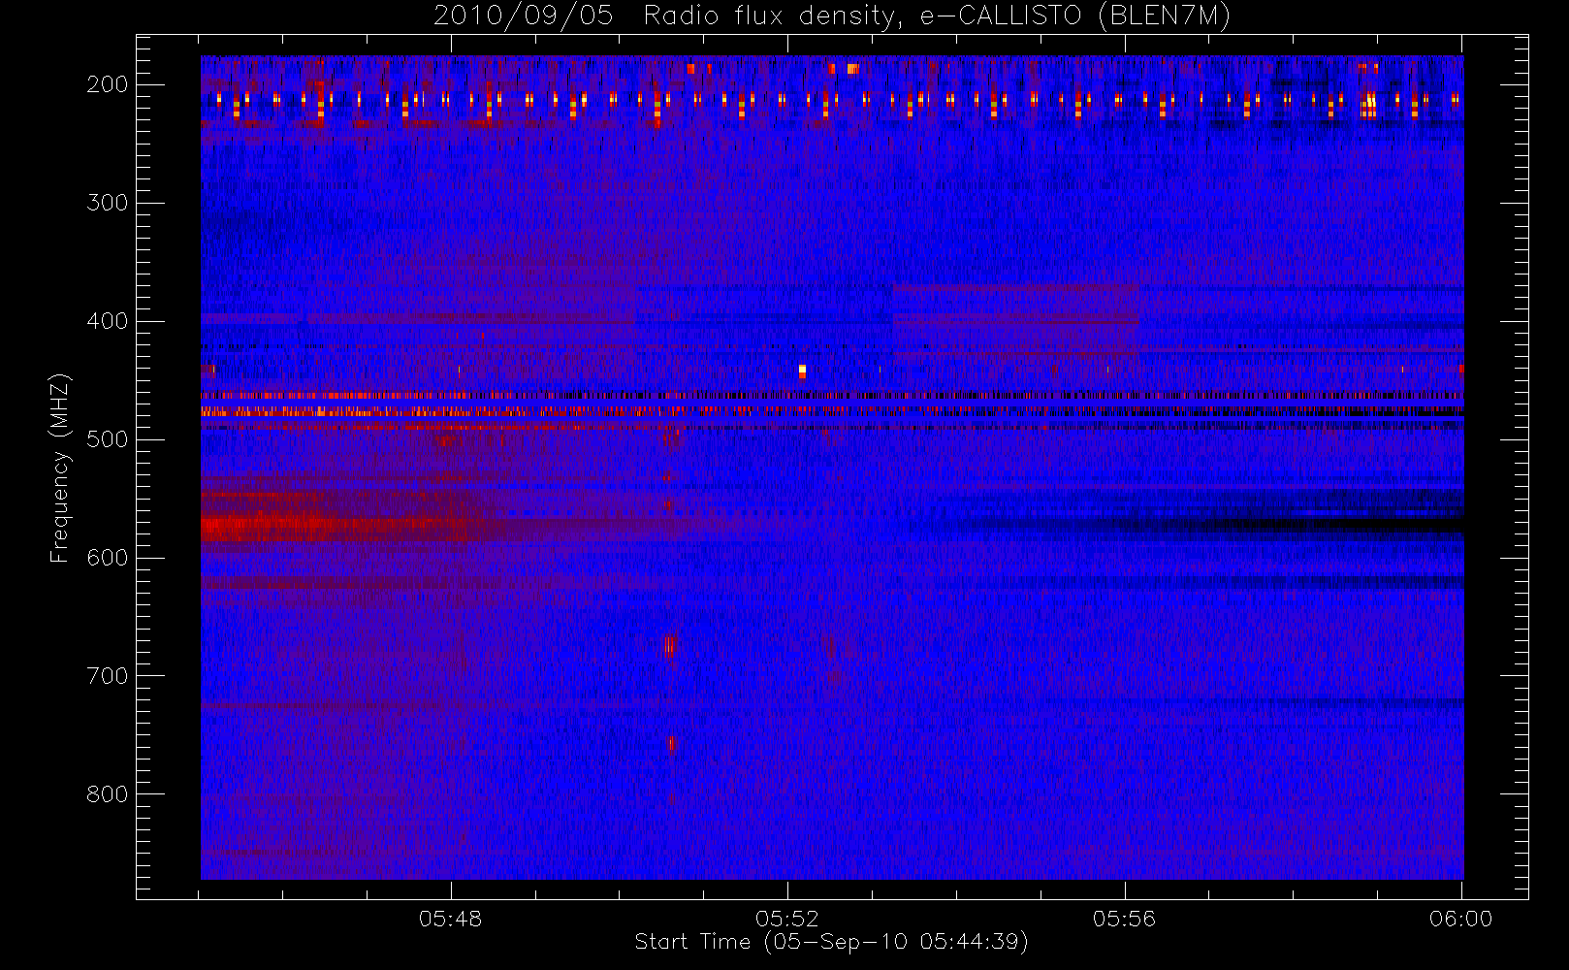Select the frequency axis label '800'
The image size is (1569, 970).
[x=107, y=794]
